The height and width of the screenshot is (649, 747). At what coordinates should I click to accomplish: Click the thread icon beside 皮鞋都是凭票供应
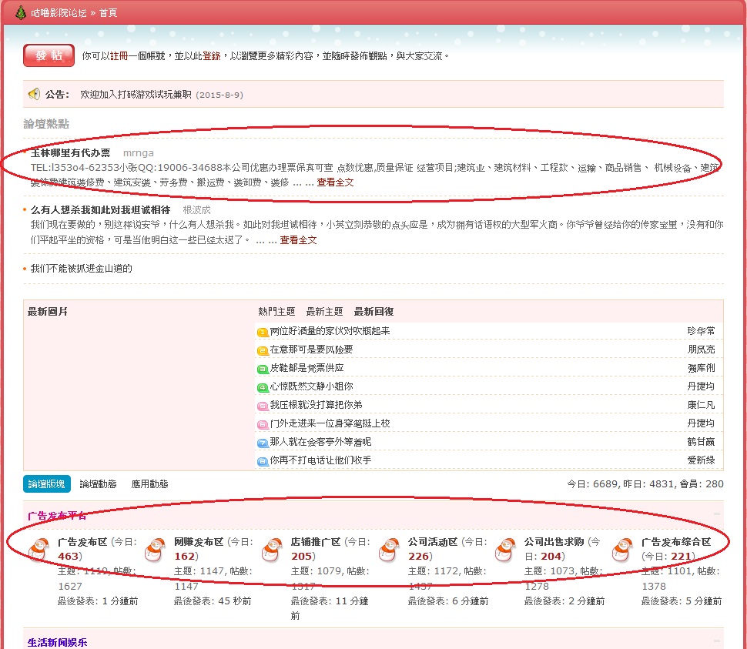[262, 369]
